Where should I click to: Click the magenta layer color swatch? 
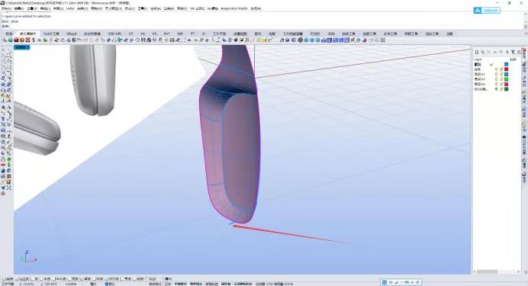click(x=507, y=84)
